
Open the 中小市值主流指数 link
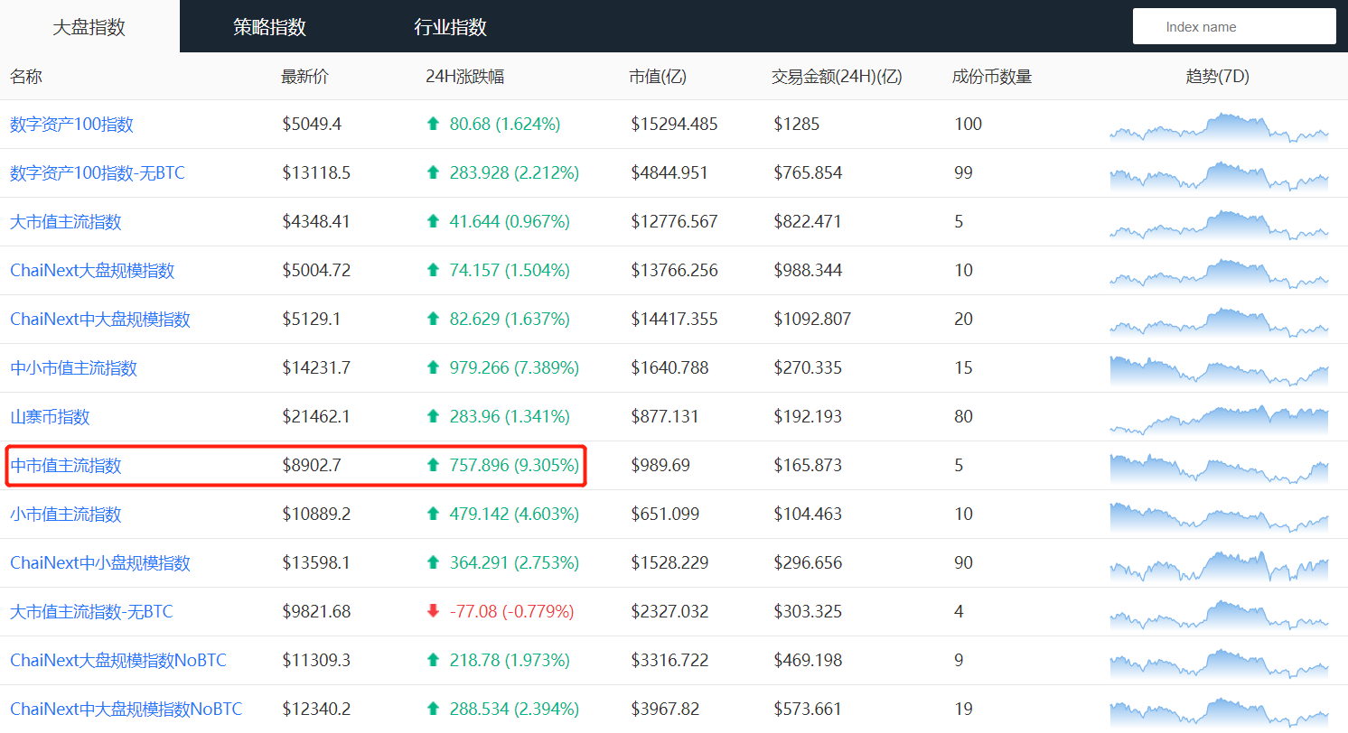pyautogui.click(x=74, y=368)
